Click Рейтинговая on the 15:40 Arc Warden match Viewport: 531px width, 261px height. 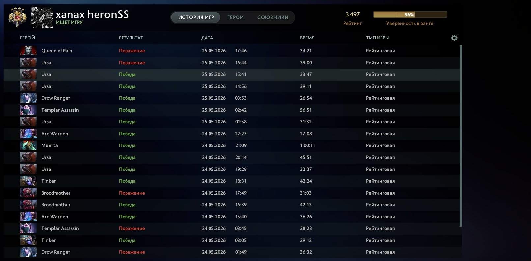click(380, 217)
